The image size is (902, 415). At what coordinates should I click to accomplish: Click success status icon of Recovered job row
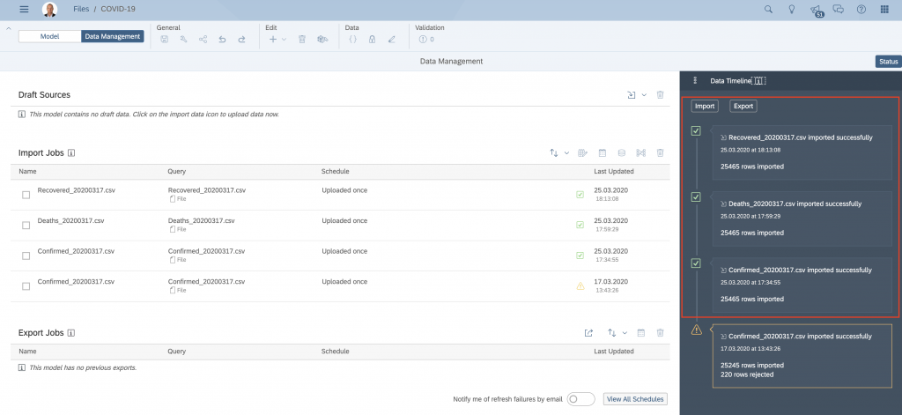click(580, 195)
